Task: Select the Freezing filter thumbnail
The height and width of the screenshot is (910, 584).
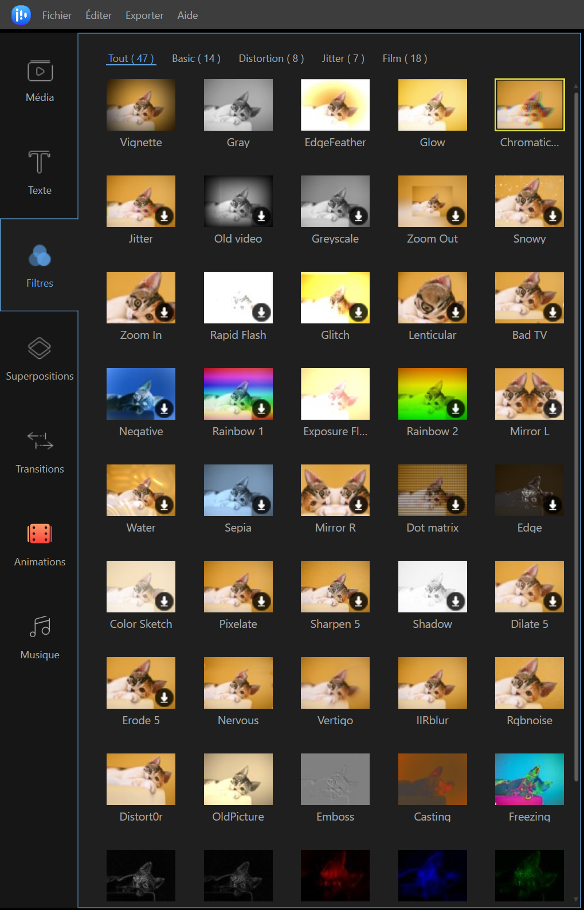Action: [x=530, y=779]
